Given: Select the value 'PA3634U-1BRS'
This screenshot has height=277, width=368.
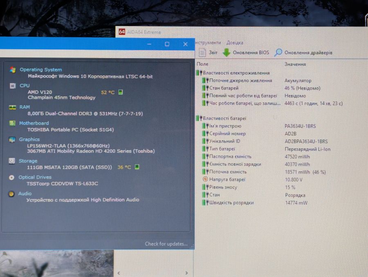Looking at the screenshot, I should [x=300, y=126].
